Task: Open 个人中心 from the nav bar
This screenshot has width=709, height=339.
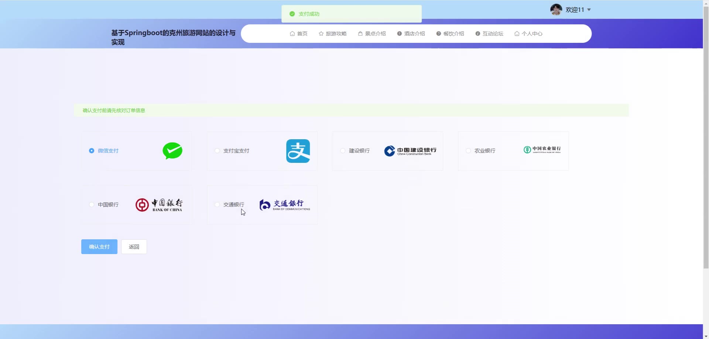Action: click(528, 34)
